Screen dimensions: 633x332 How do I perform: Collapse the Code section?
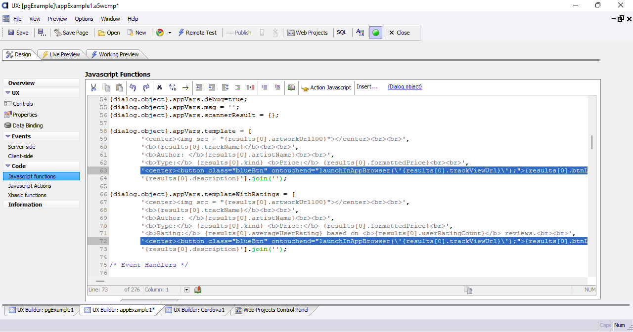pyautogui.click(x=8, y=166)
